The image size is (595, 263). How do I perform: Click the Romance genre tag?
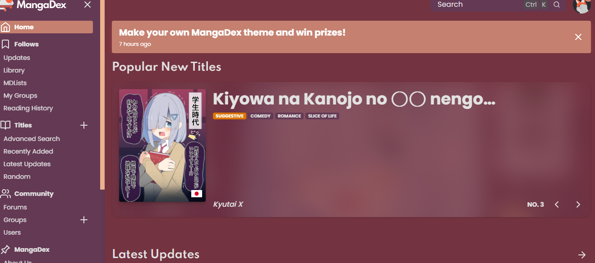click(289, 116)
